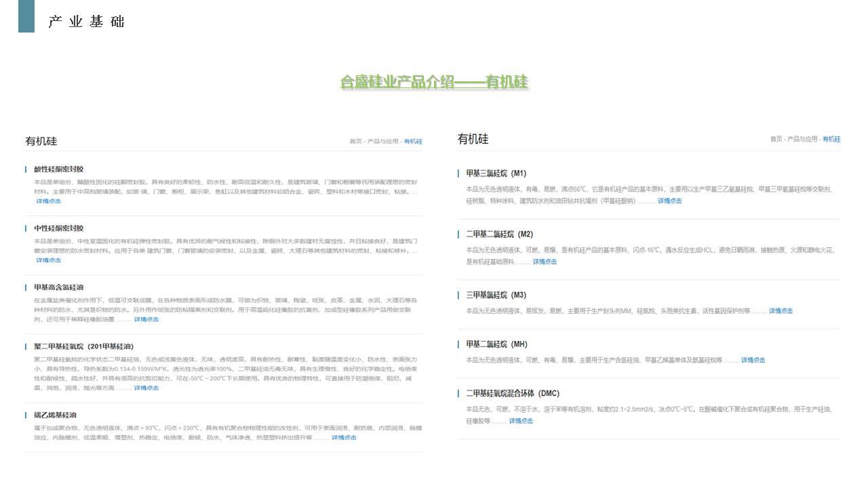Open 详情点击 link for 二甲基二氯硅烷 (M2)

click(x=545, y=262)
